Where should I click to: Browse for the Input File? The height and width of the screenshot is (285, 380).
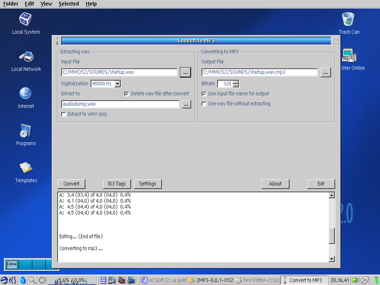click(x=186, y=72)
